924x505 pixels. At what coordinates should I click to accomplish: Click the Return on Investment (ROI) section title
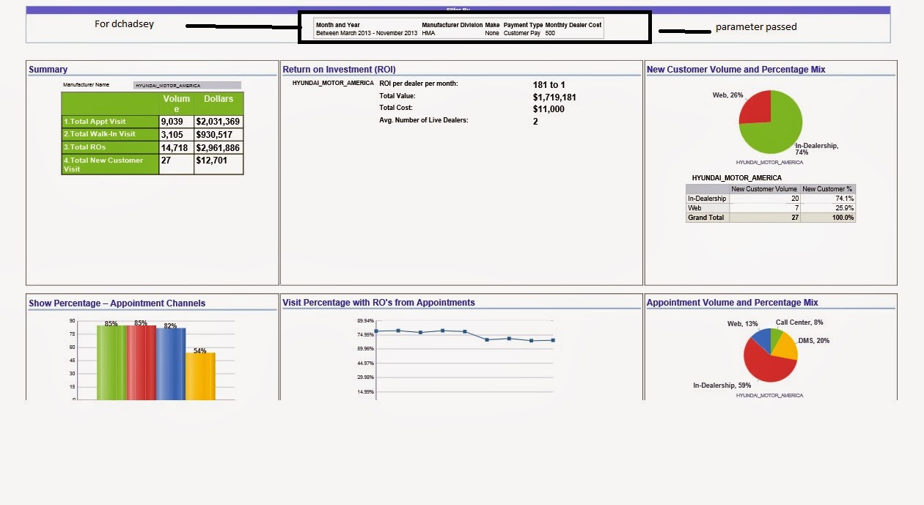point(341,69)
